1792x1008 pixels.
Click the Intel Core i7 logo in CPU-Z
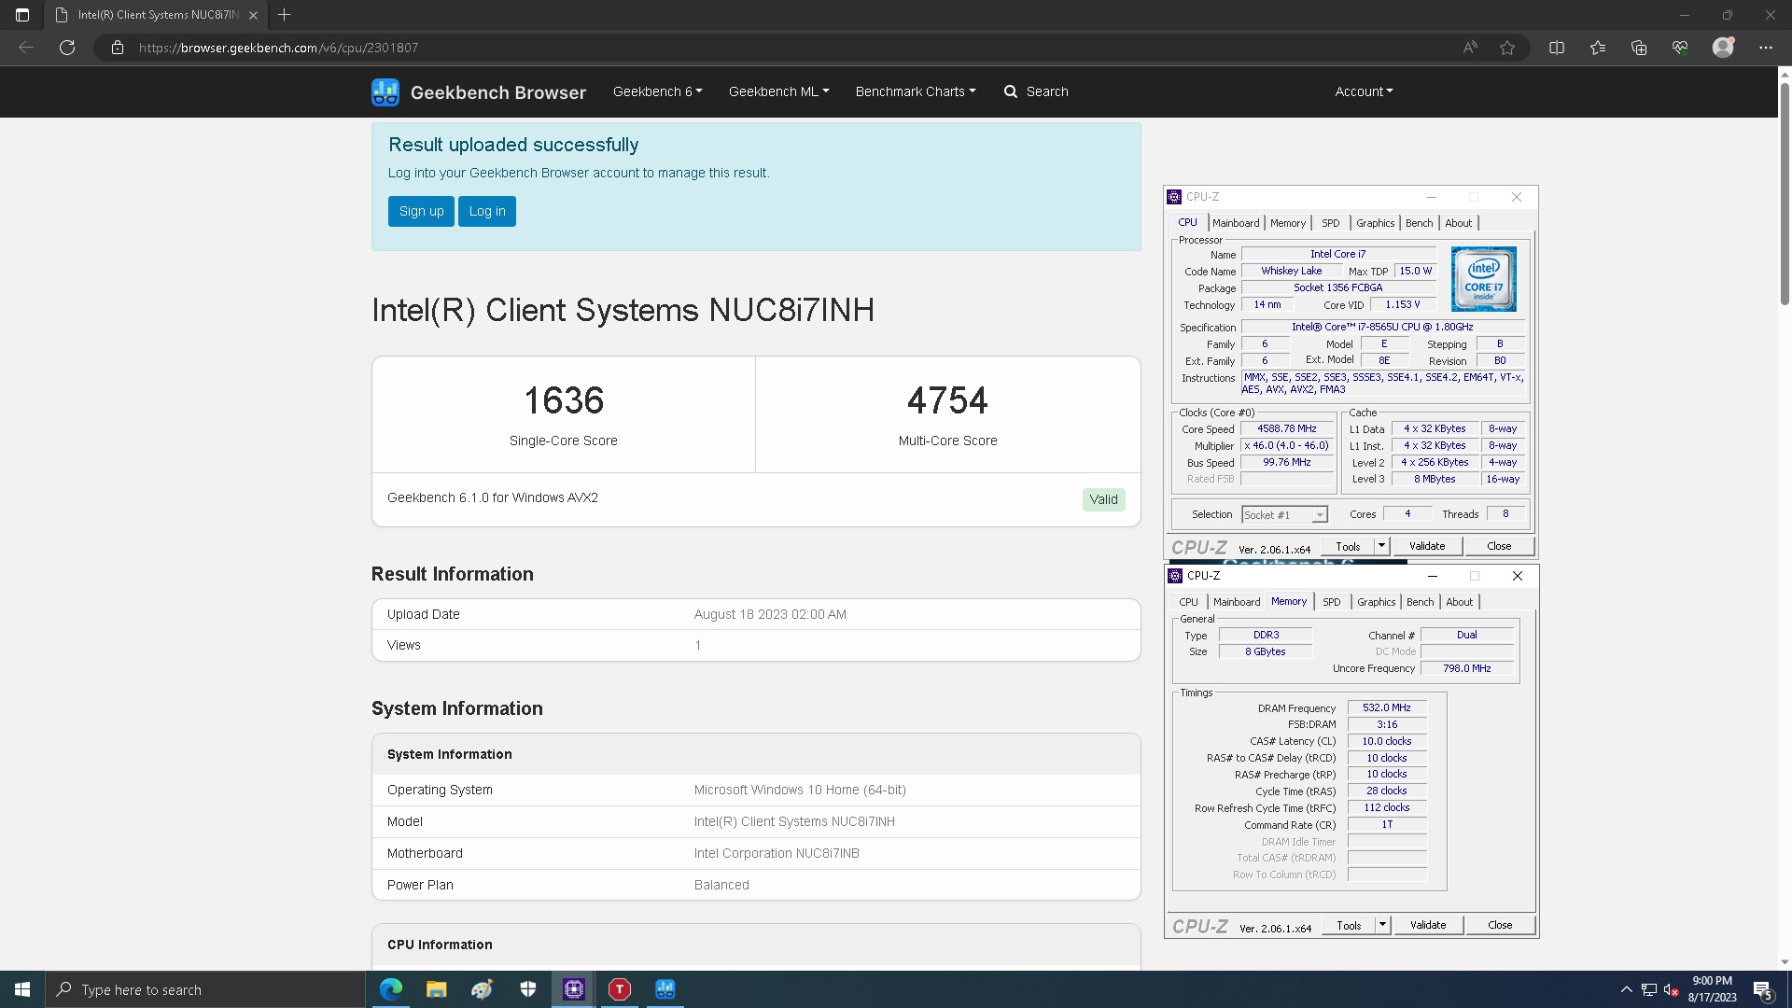click(x=1483, y=279)
